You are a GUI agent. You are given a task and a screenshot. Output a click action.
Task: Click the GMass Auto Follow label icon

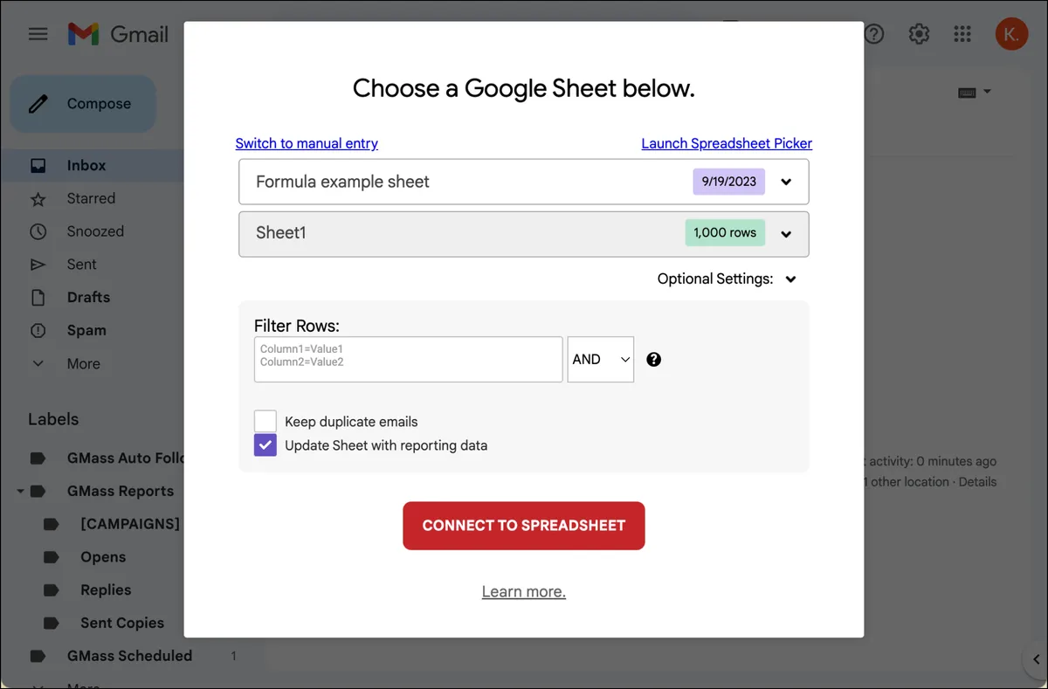38,458
